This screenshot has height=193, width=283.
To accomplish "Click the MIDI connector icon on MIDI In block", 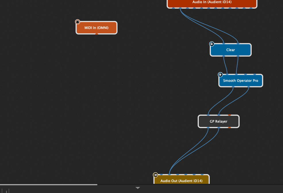I will click(x=78, y=22).
